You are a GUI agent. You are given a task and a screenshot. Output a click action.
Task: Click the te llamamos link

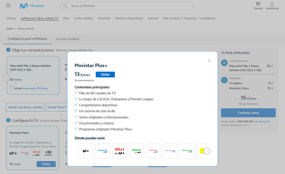[x=262, y=121]
